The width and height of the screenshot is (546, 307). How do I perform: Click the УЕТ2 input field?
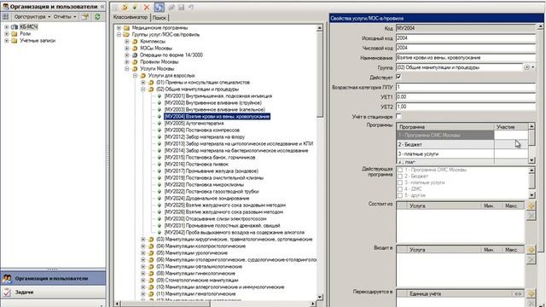coord(466,107)
